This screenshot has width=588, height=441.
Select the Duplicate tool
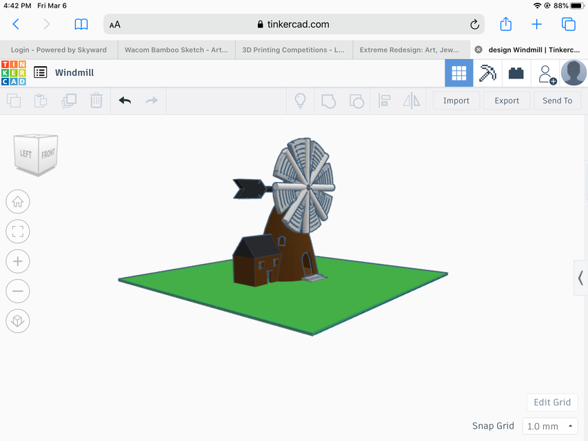68,101
